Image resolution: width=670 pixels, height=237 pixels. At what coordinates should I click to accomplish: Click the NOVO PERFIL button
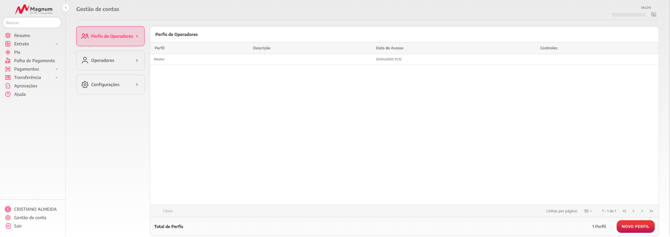click(x=636, y=227)
